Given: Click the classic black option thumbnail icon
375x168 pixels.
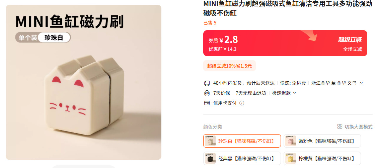Looking at the screenshot, I should (x=210, y=158).
